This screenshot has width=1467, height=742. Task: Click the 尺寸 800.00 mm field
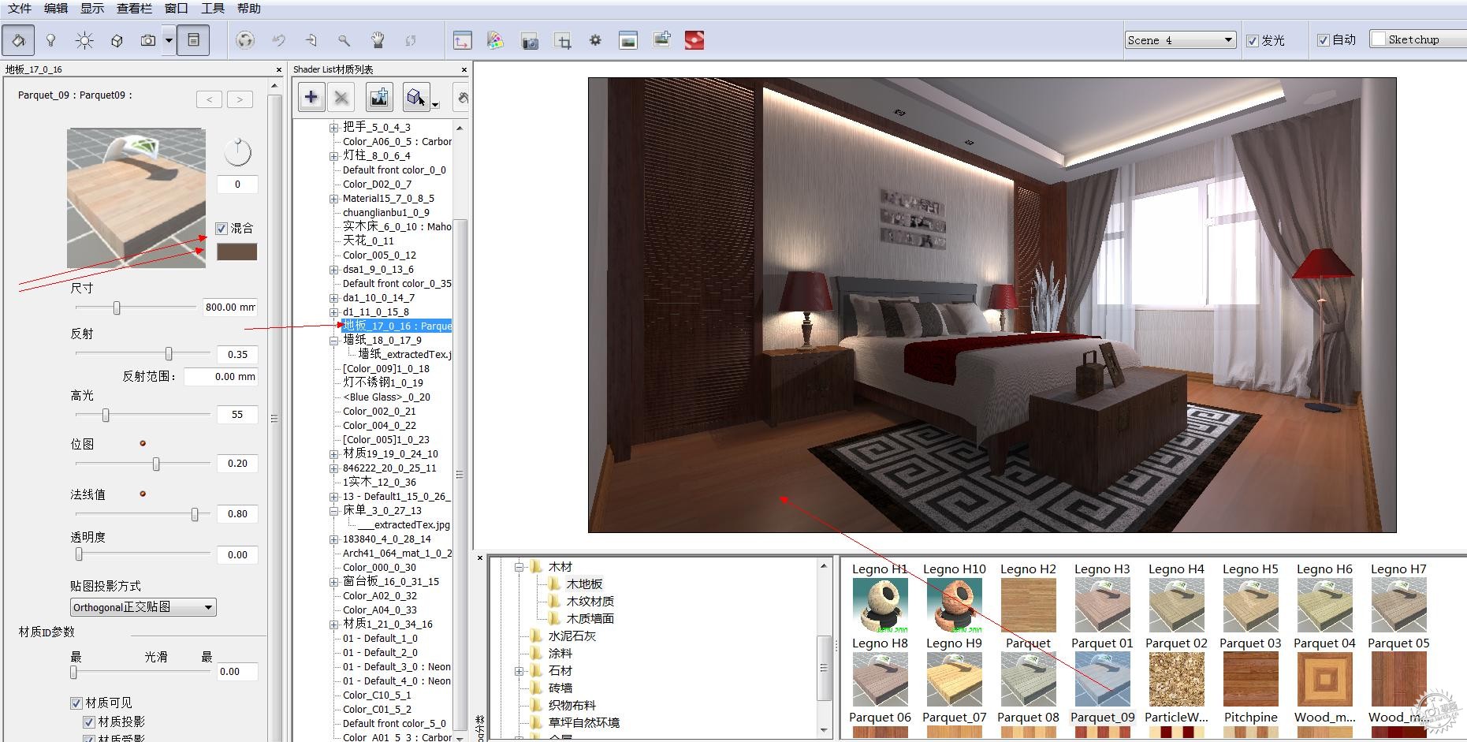tap(229, 308)
